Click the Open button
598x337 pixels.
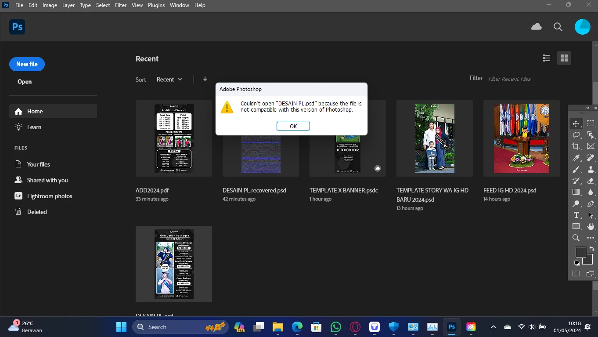[x=25, y=82]
